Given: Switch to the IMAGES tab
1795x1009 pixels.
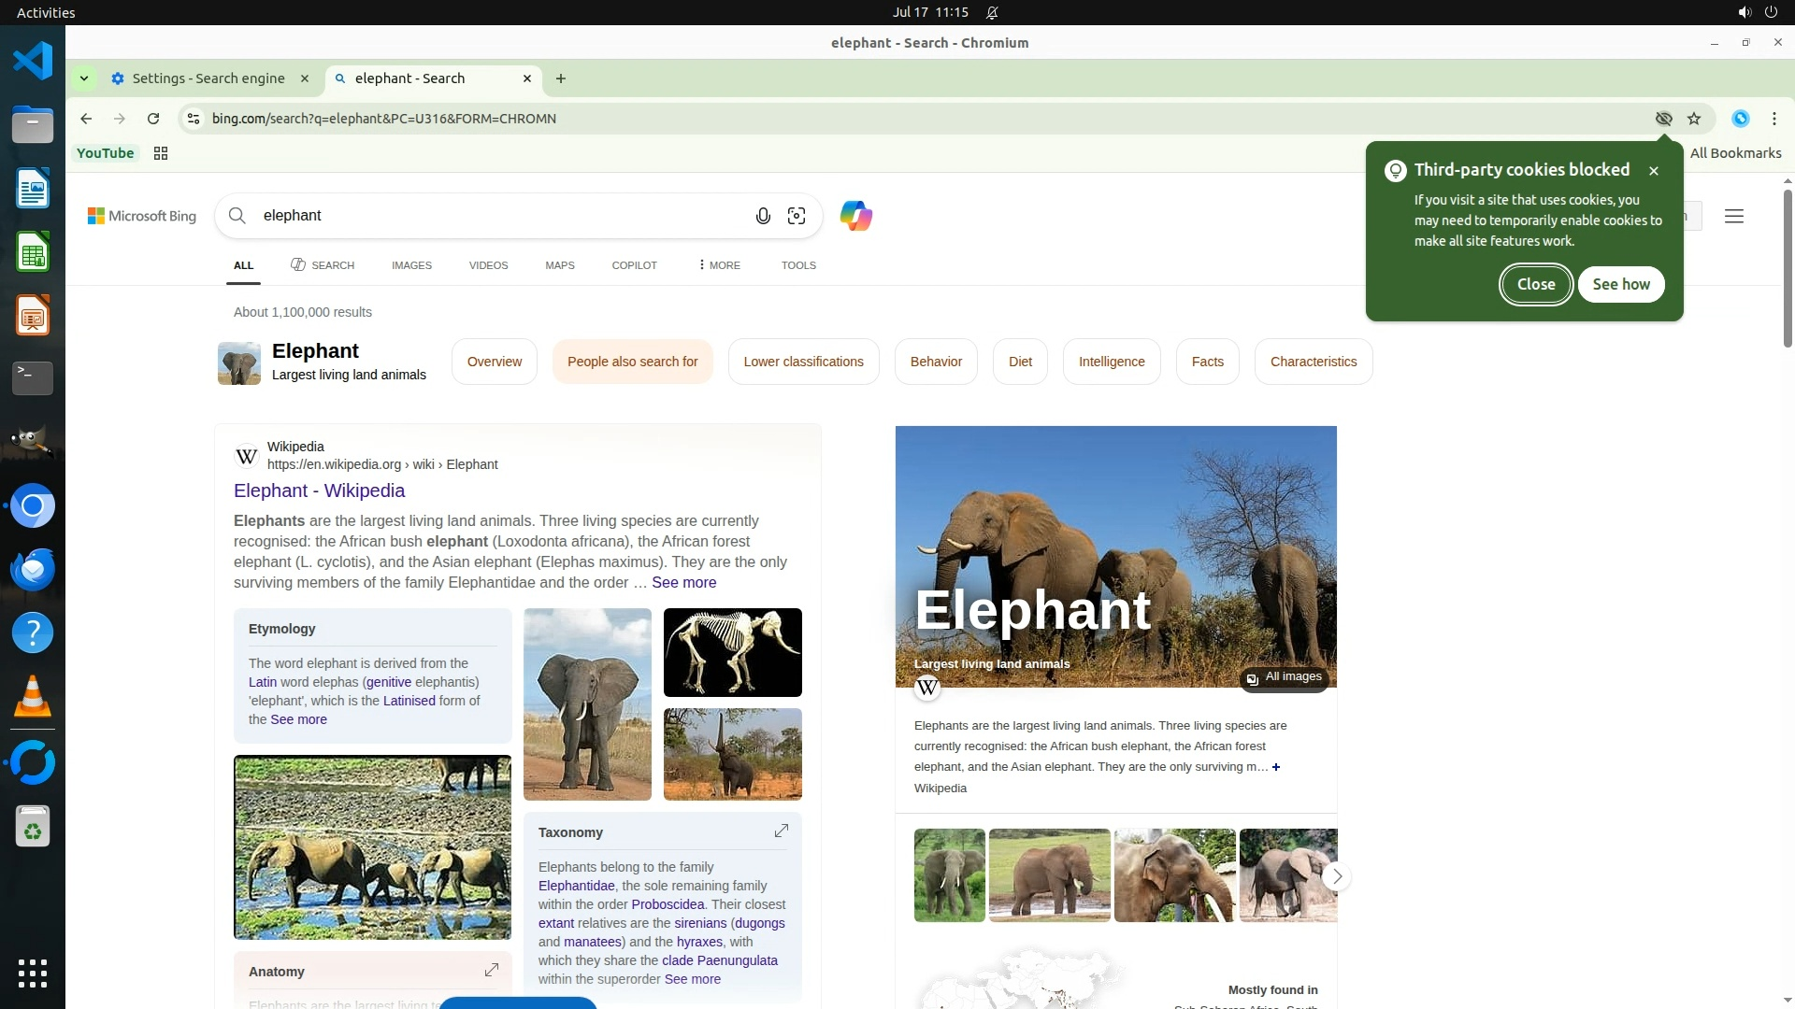Looking at the screenshot, I should pyautogui.click(x=411, y=265).
